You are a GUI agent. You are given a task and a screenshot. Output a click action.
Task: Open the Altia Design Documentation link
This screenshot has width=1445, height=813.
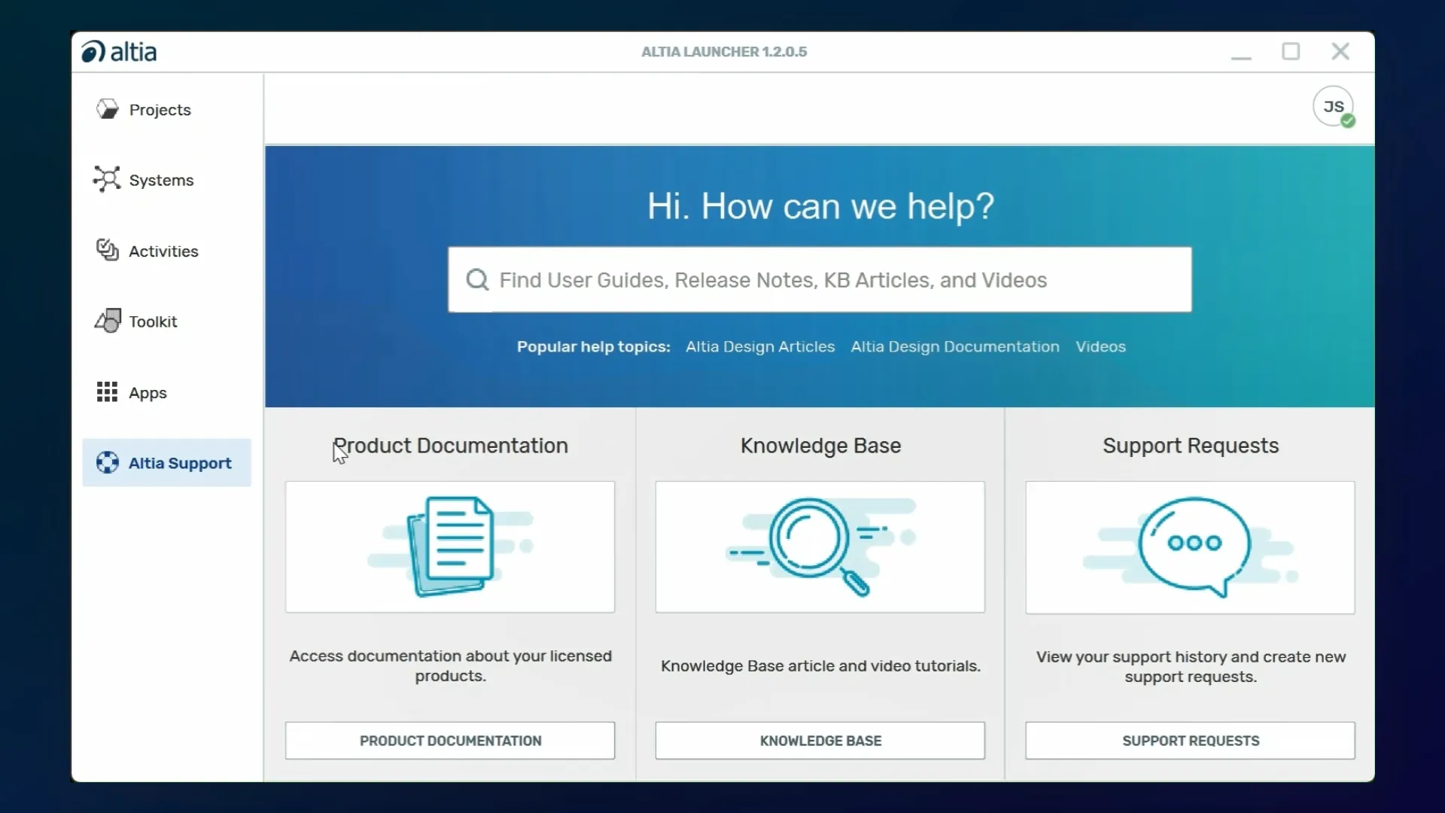pos(955,346)
